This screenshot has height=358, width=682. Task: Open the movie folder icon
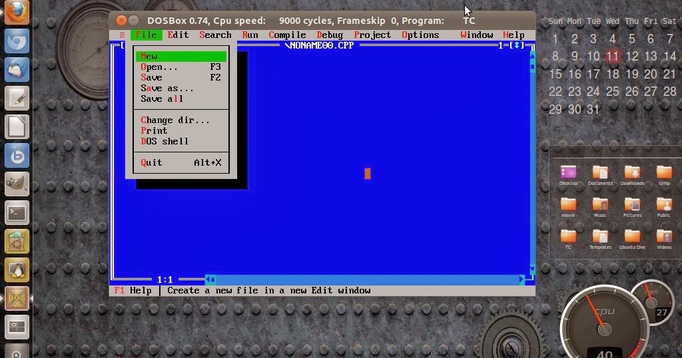coord(568,207)
